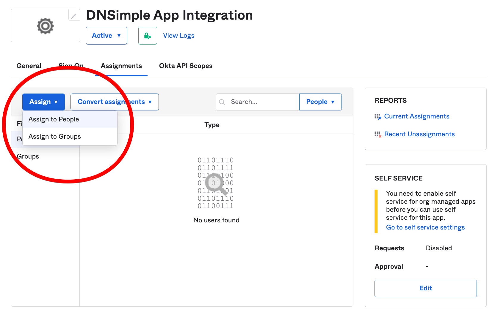Click the Requests label
495x326 pixels.
(x=389, y=248)
